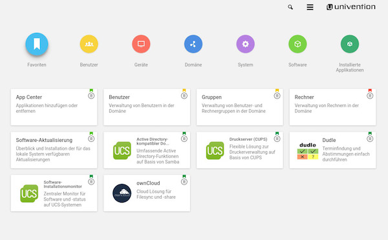Select the Favoriten bookmark category
Image resolution: width=388 pixels, height=240 pixels.
point(37,44)
